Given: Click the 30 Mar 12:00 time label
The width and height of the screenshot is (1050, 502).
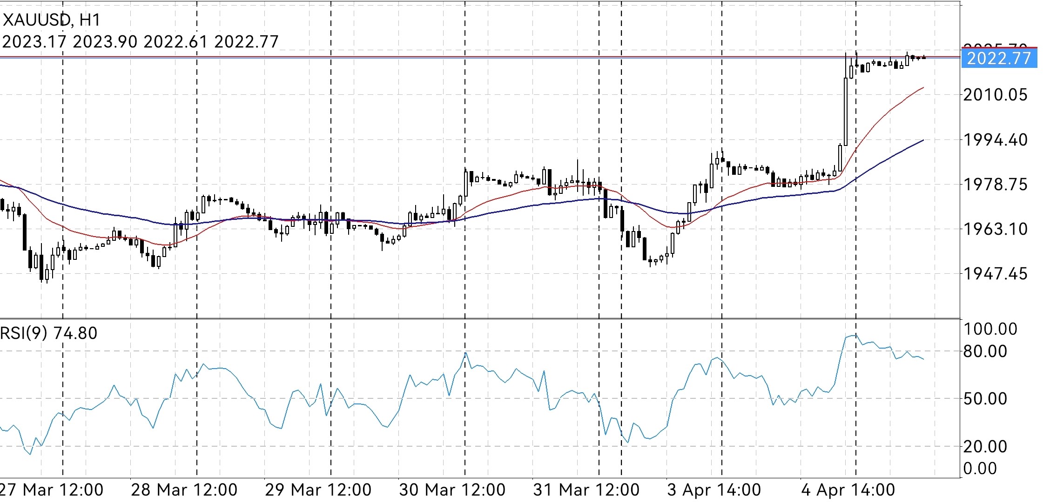Looking at the screenshot, I should (x=452, y=490).
